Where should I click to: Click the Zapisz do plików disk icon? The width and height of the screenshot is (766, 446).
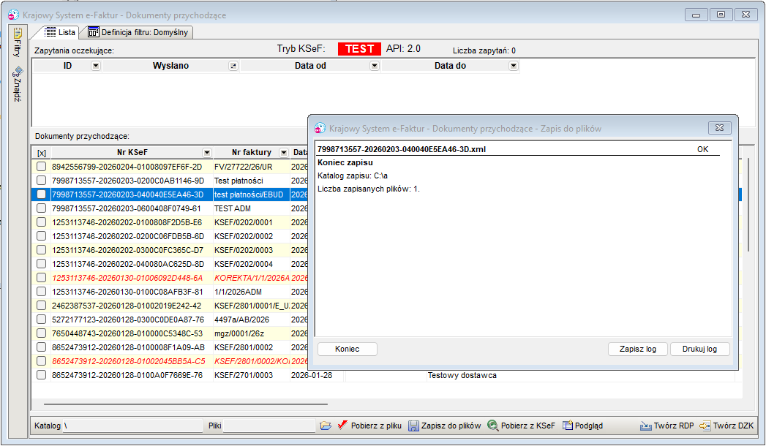[x=413, y=426]
